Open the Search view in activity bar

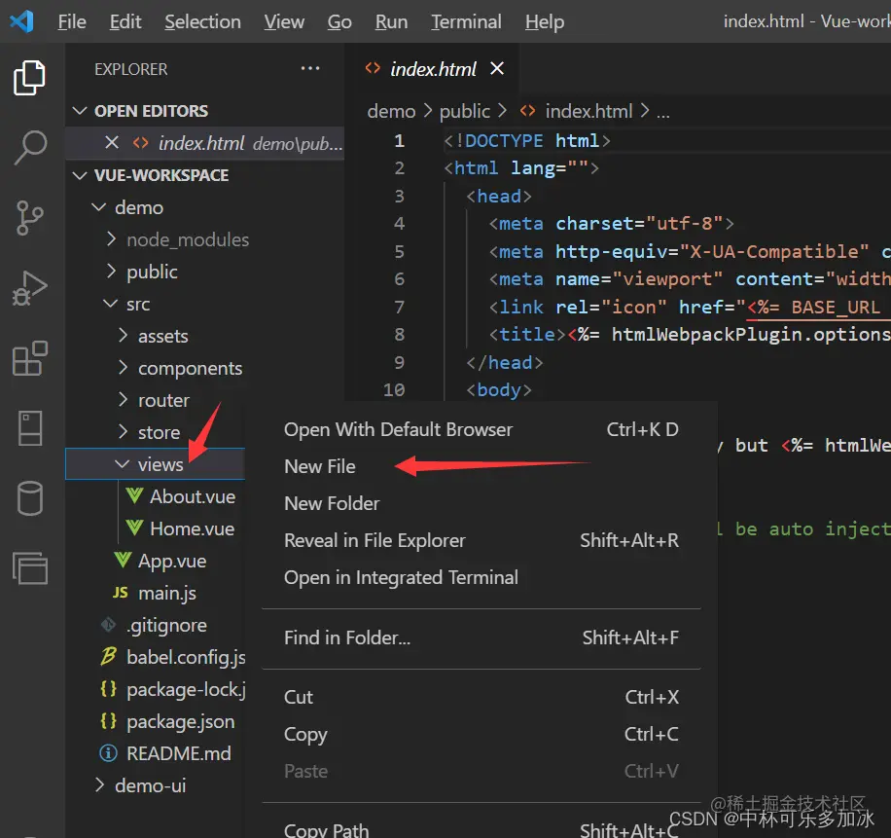29,147
